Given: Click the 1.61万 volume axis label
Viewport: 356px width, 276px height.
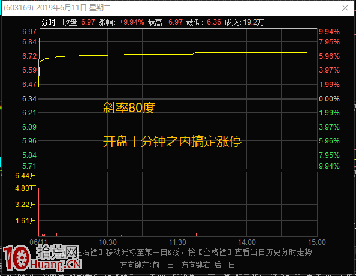Looking at the screenshot, I should [25, 221].
